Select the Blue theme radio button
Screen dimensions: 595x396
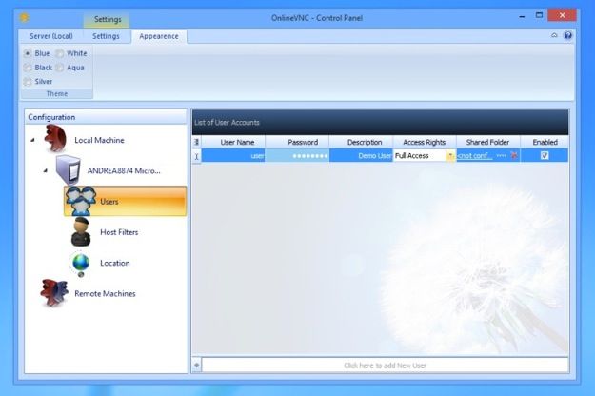pyautogui.click(x=28, y=53)
